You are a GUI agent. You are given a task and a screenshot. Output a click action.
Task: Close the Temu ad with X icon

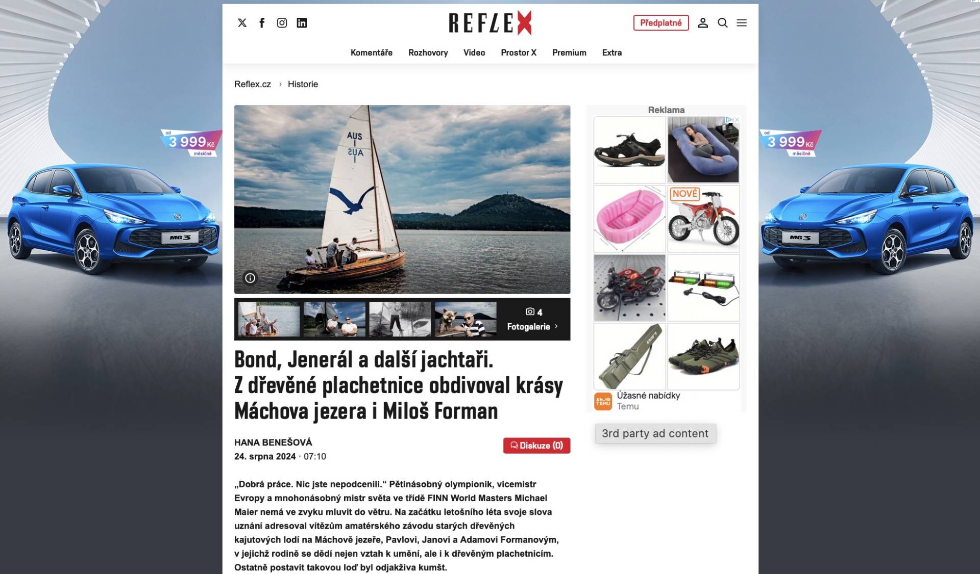737,119
